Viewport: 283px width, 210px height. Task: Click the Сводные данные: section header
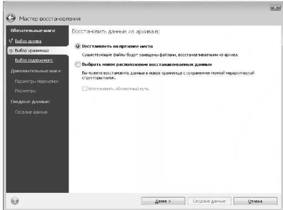(30, 102)
